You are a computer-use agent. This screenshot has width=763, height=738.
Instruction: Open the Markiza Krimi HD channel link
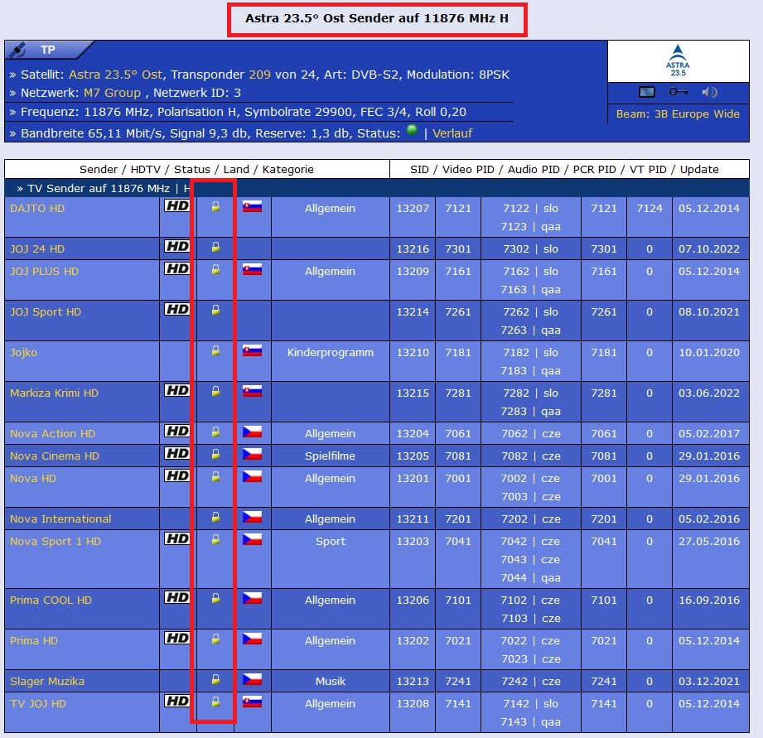[x=54, y=393]
